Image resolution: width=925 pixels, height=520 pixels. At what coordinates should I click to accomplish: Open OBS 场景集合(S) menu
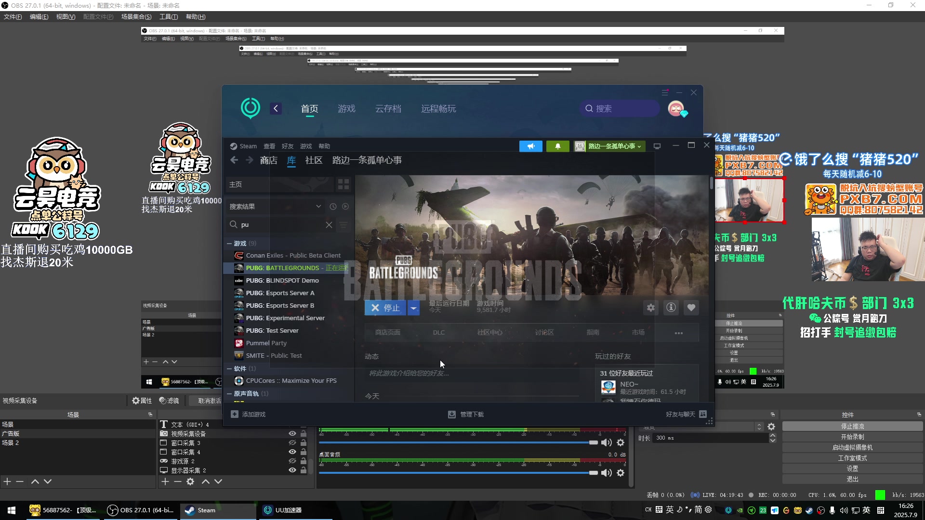coord(136,17)
